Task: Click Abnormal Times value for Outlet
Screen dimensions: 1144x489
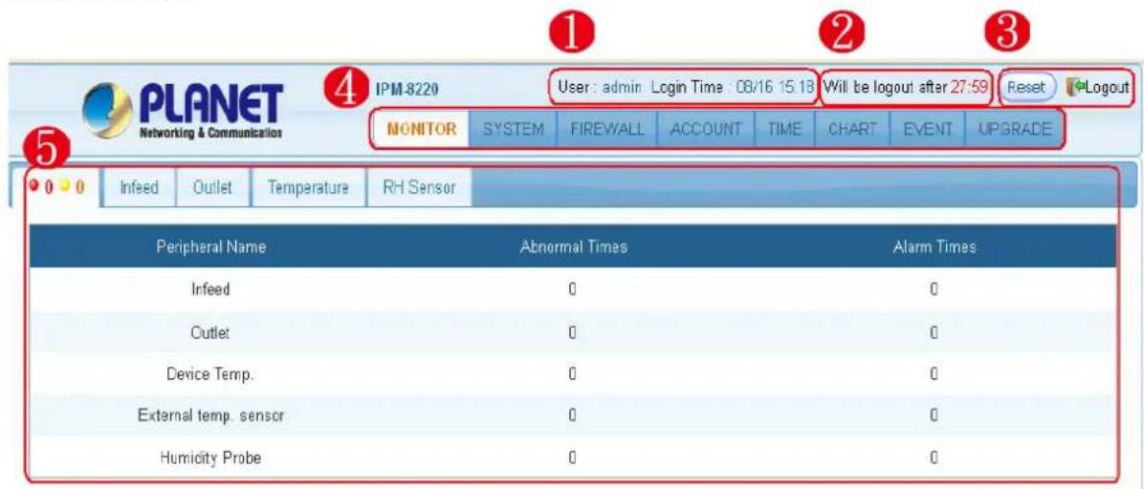Action: click(x=573, y=331)
